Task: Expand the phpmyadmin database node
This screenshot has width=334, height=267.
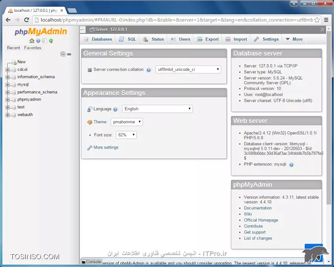Action: tap(8, 100)
